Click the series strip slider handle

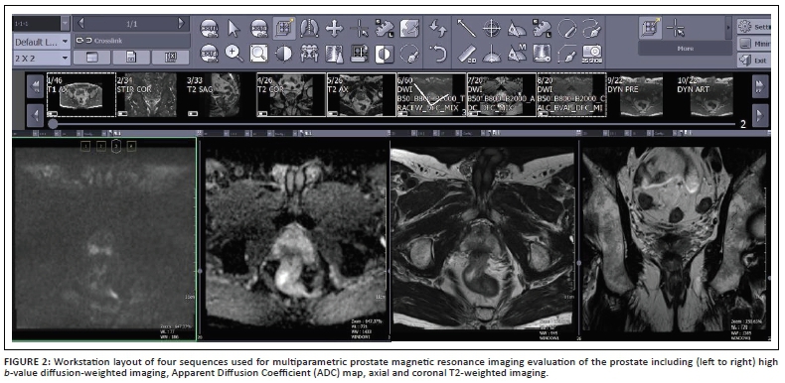[x=53, y=124]
